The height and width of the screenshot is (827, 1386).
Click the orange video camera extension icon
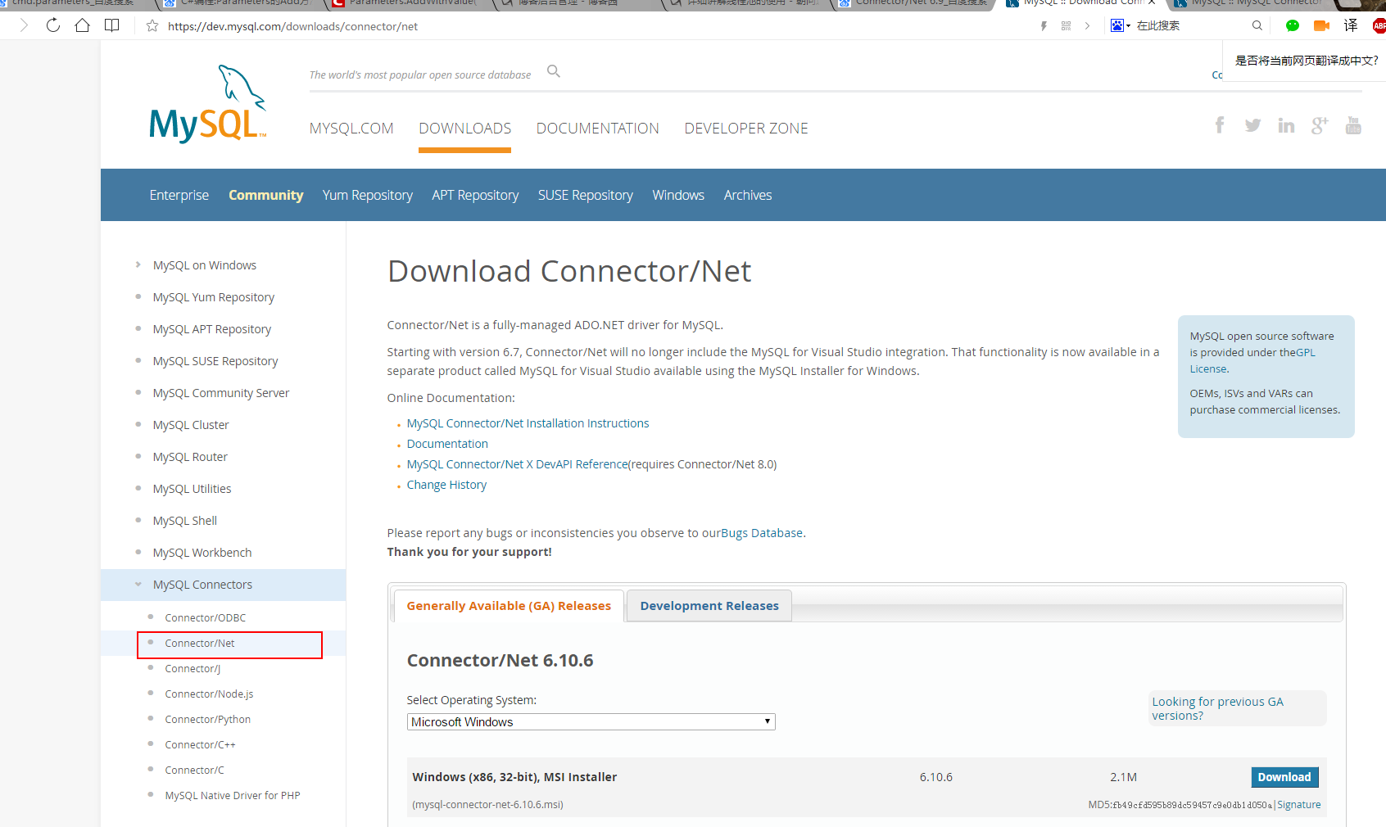(x=1321, y=26)
